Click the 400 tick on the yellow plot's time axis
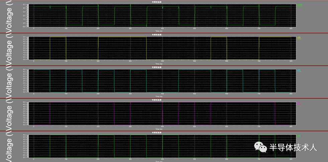328x162 pixels. (162, 61)
